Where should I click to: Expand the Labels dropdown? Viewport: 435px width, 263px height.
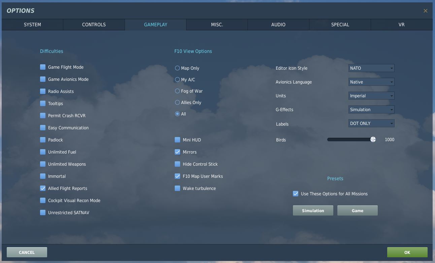[371, 123]
